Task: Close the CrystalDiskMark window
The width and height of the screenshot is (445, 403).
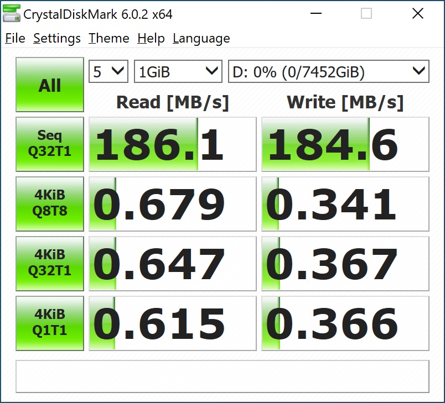Action: pyautogui.click(x=418, y=13)
